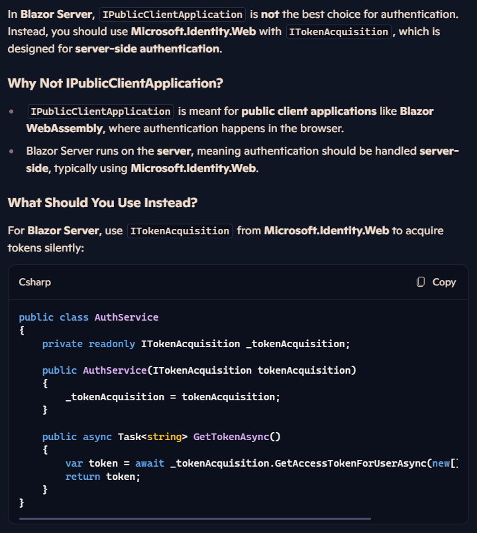Viewport: 477px width, 533px height.
Task: Select the clipboard icon next to Copy label
Action: click(421, 282)
